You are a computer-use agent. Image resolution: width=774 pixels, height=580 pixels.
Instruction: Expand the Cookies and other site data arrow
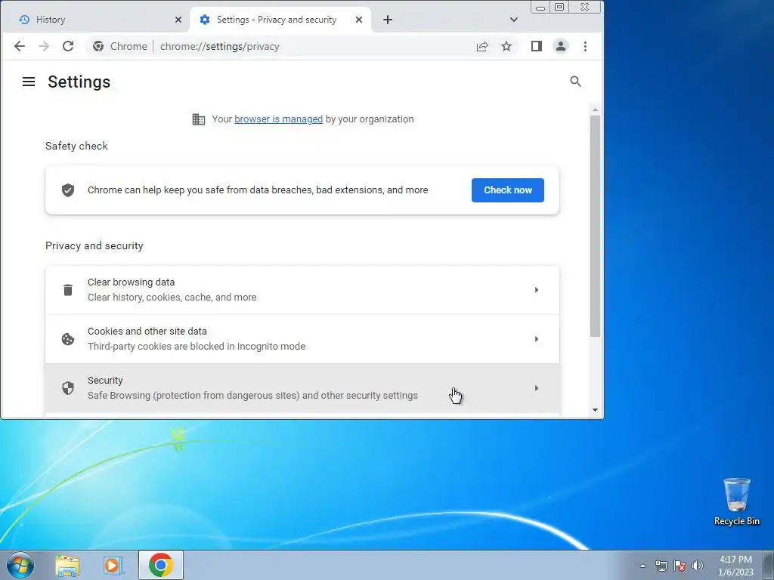click(537, 339)
